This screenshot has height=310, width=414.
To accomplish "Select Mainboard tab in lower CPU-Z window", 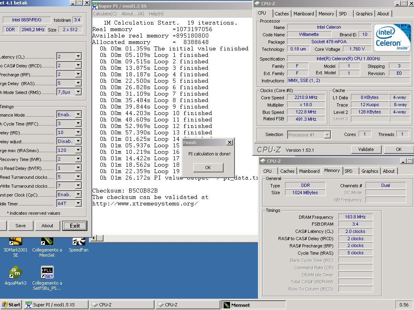I will tap(309, 171).
